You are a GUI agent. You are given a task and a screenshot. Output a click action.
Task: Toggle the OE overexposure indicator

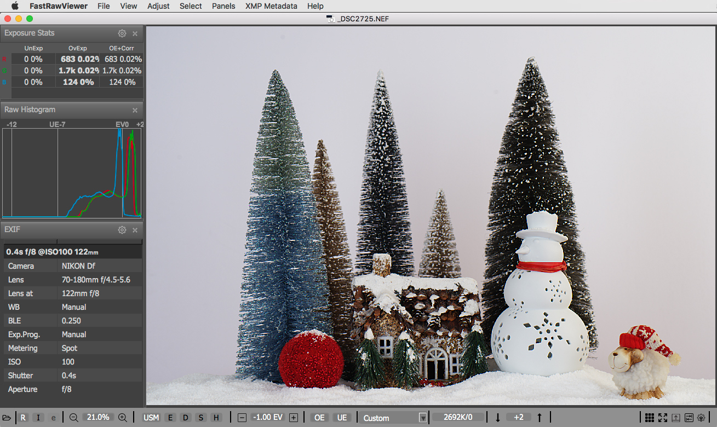point(319,418)
